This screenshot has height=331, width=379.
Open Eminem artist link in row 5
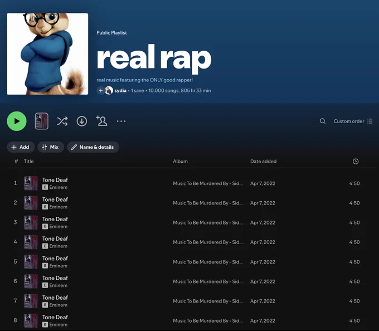[x=59, y=266]
